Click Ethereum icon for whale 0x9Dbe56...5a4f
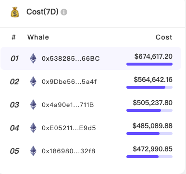186x174 pixels. coord(33,81)
